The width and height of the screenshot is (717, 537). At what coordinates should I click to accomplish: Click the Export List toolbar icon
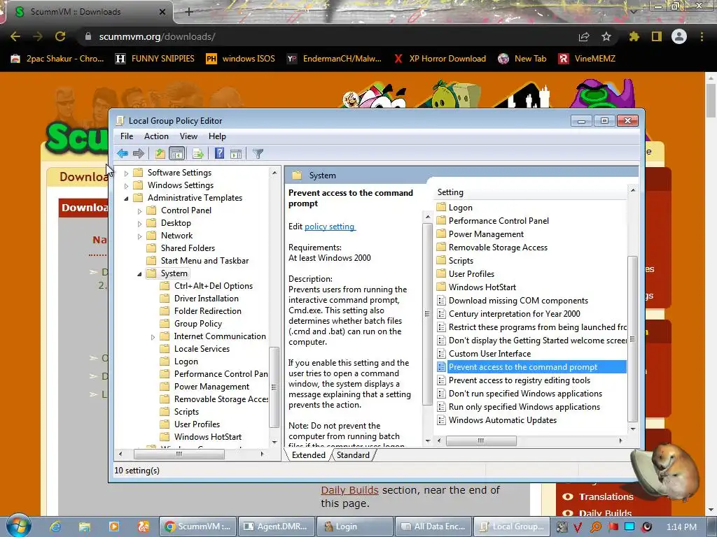[197, 153]
